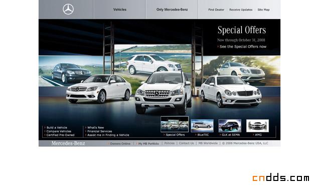Go to My MB Portfolio
The image size is (321, 190).
pos(148,143)
